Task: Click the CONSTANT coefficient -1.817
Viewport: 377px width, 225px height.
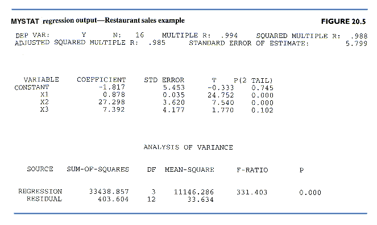Action: [x=112, y=87]
